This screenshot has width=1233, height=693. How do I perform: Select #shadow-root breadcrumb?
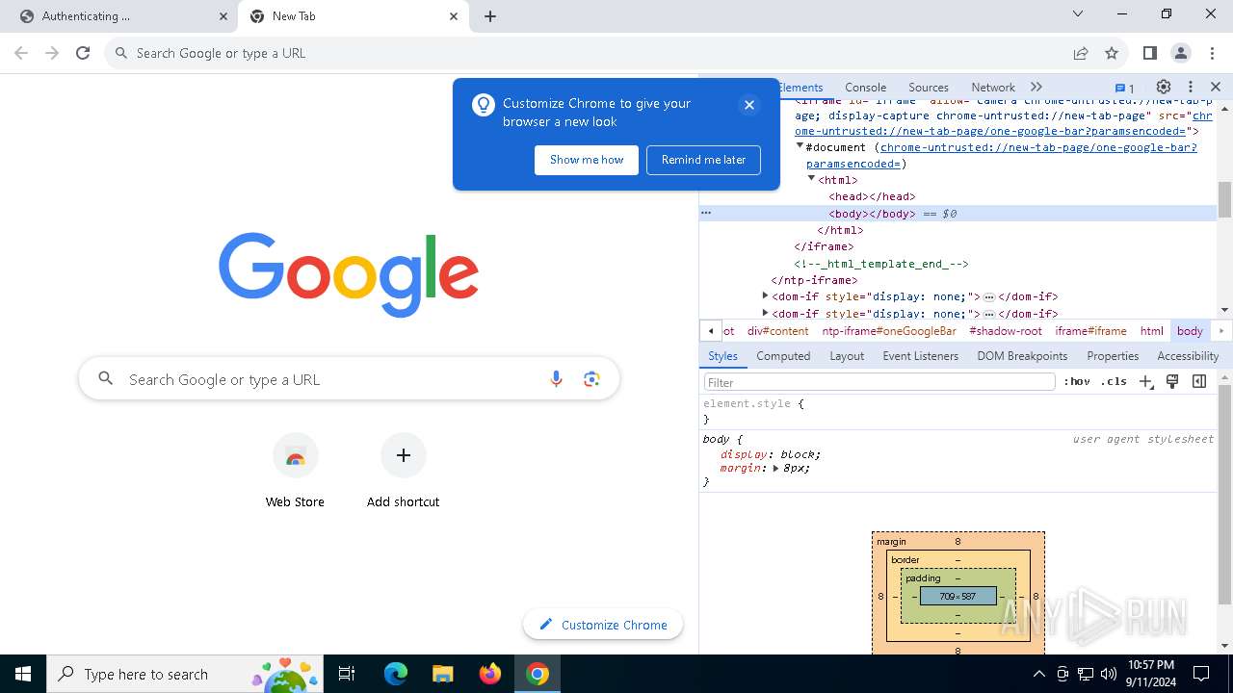1006,330
